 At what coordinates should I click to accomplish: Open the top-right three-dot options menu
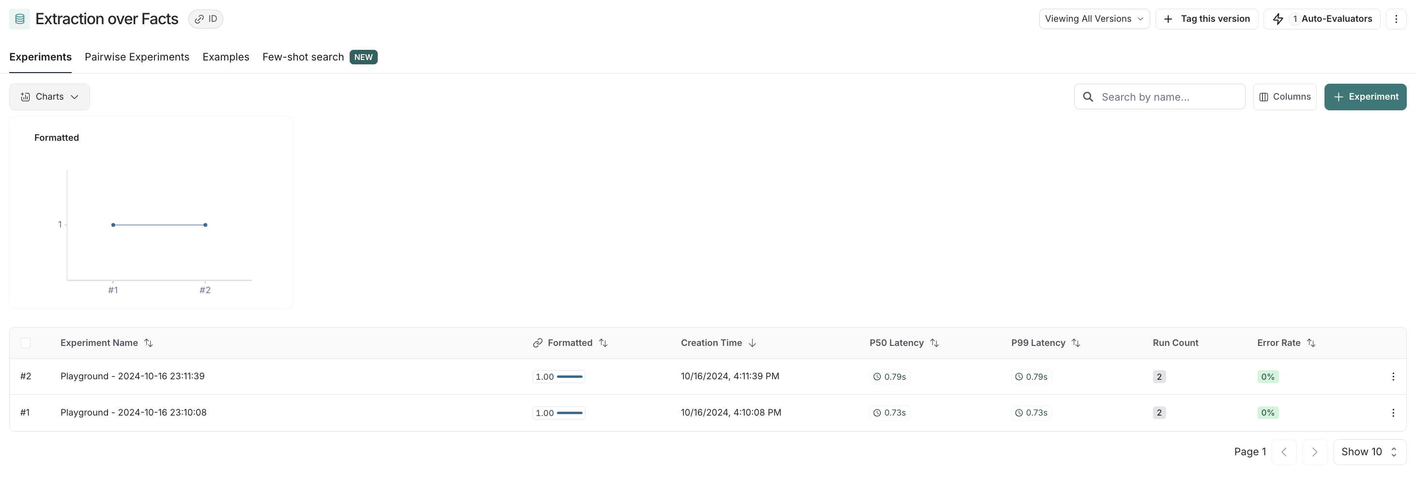pyautogui.click(x=1396, y=19)
